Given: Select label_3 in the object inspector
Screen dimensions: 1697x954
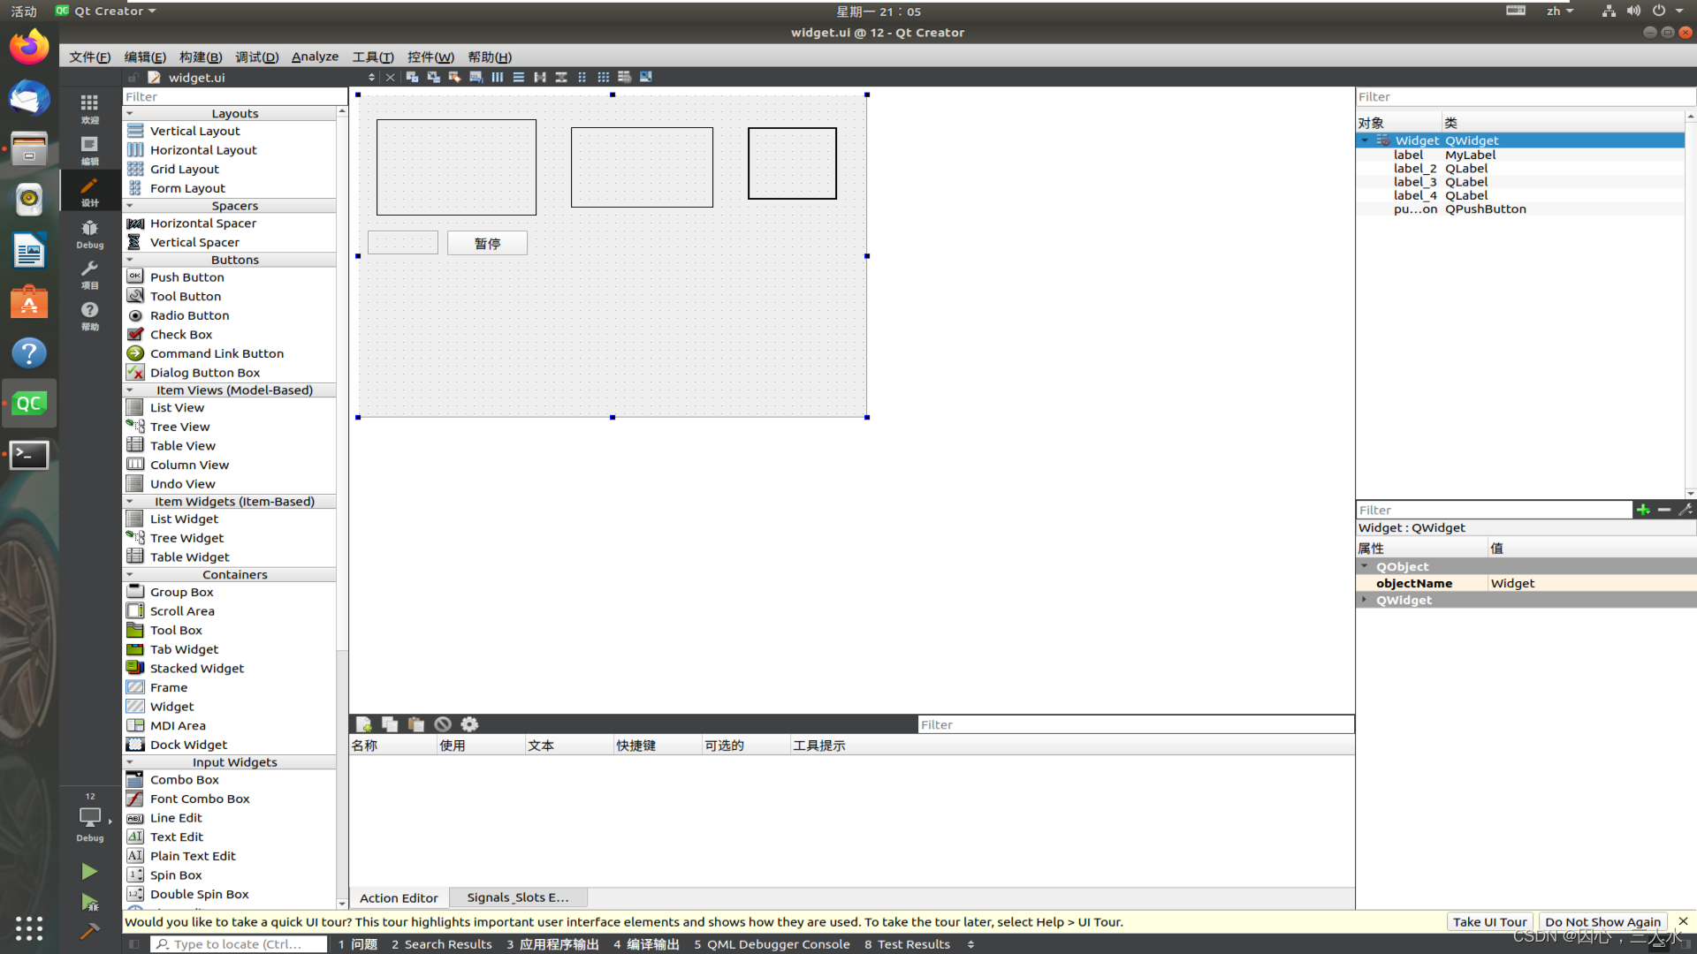Looking at the screenshot, I should click(1415, 182).
